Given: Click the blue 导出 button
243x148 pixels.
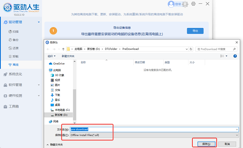Looking at the screenshot, I should coord(195,31).
